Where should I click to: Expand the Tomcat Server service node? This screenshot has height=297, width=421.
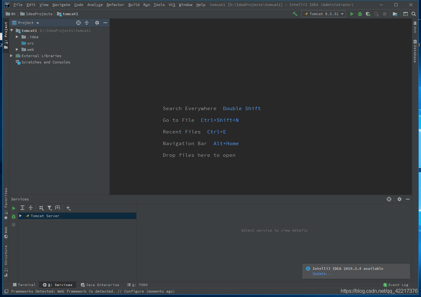(x=21, y=216)
